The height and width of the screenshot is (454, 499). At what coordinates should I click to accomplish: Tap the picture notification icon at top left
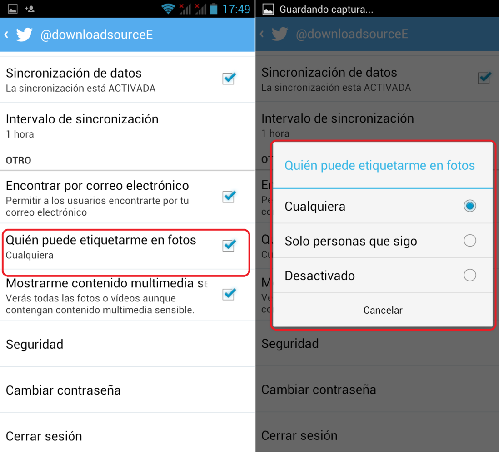coord(13,9)
